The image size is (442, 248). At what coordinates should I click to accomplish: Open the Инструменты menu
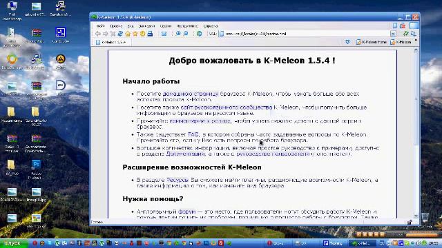pyautogui.click(x=187, y=26)
